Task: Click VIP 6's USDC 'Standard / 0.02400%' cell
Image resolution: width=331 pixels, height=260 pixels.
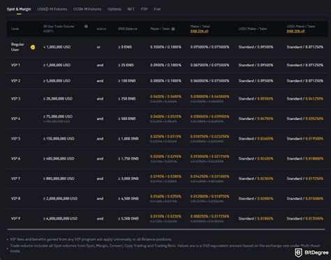Action: point(256,159)
